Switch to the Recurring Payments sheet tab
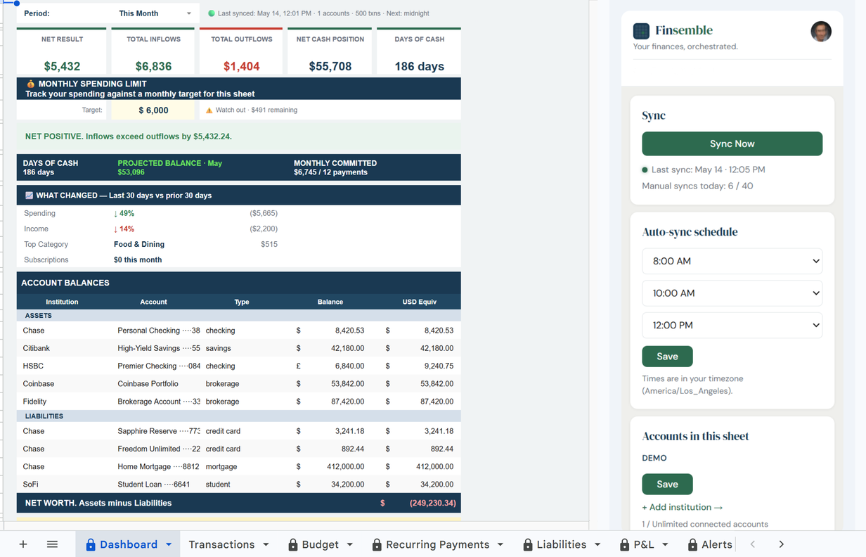 437,544
